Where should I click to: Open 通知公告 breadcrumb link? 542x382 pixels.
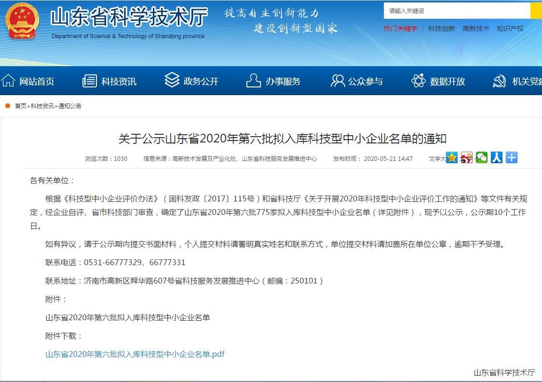70,106
